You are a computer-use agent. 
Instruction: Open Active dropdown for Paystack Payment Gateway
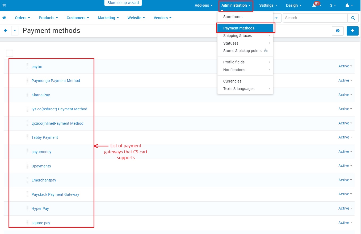pyautogui.click(x=345, y=194)
